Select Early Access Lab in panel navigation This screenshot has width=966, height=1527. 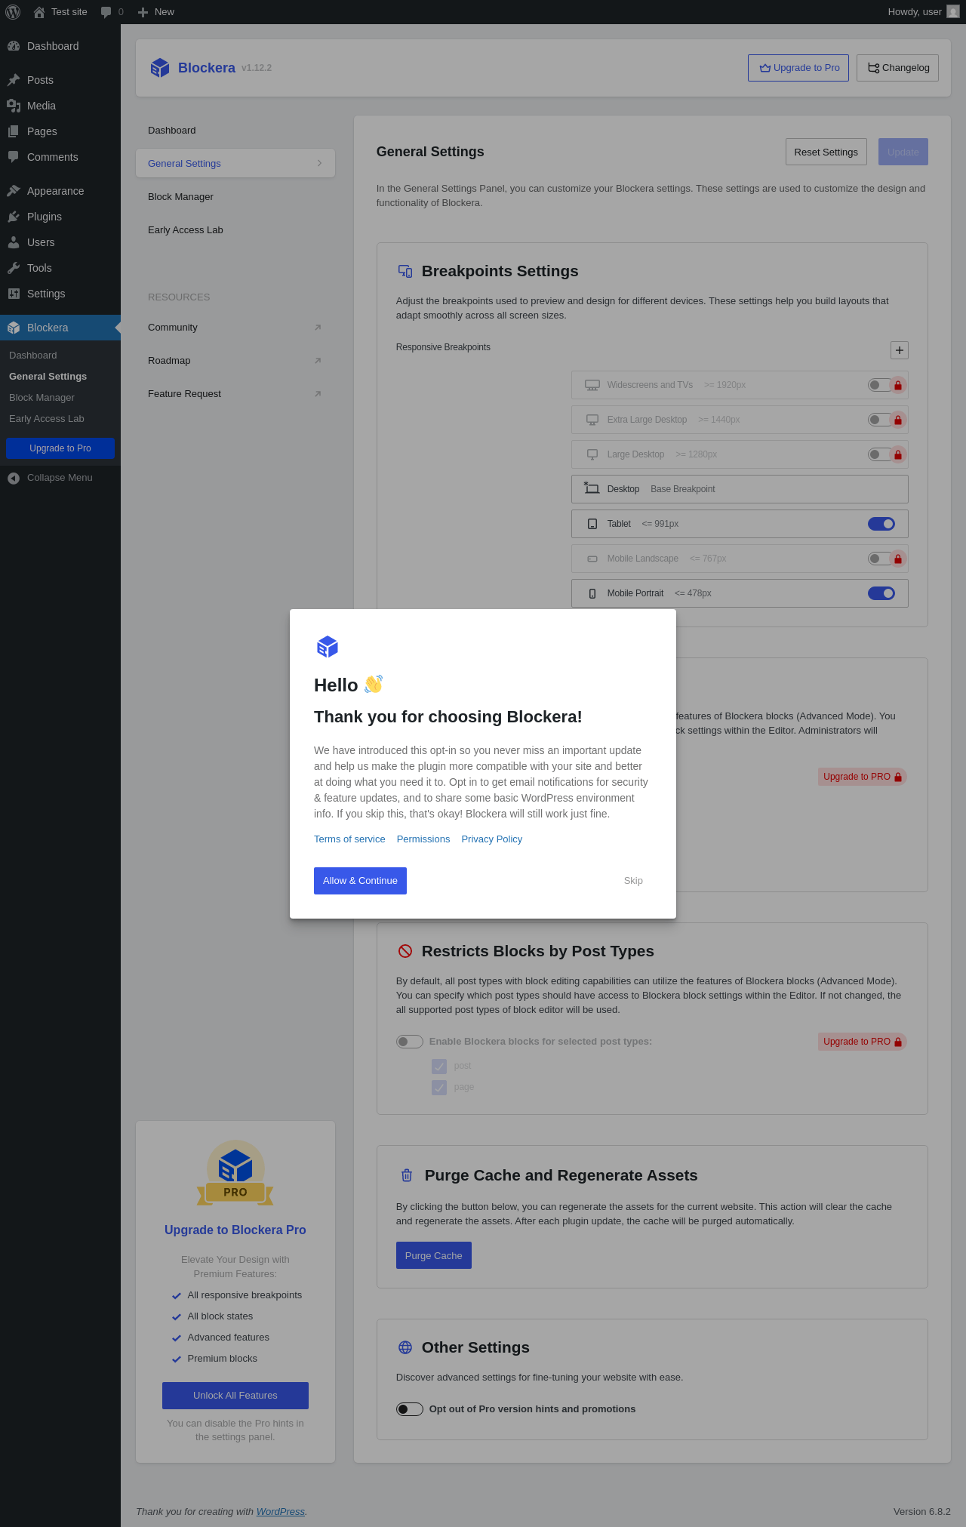[x=235, y=230]
